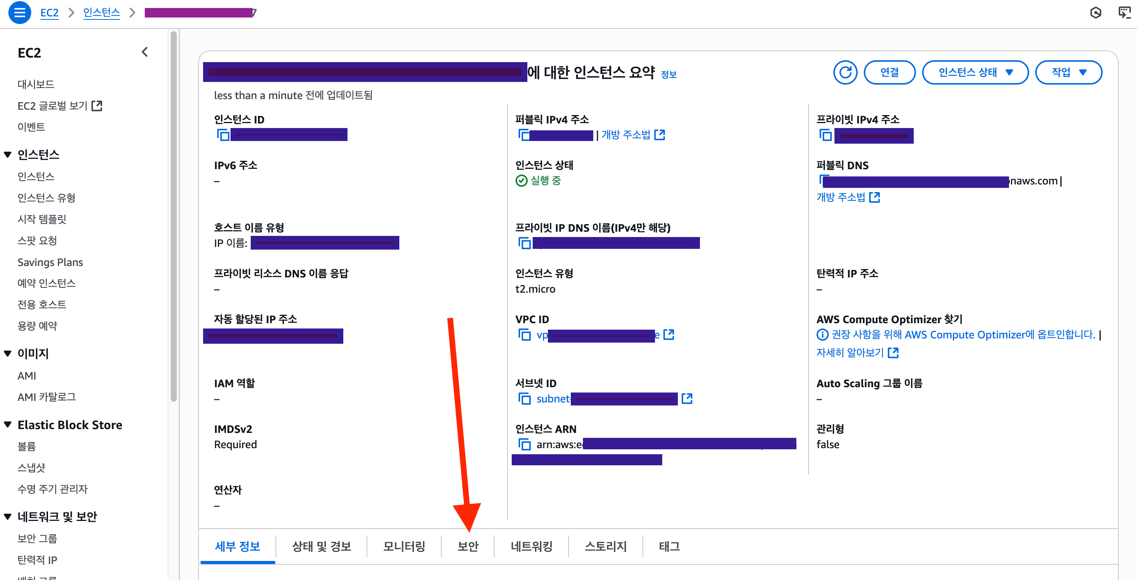Open 보안 그룹 in sidebar
The height and width of the screenshot is (580, 1137).
pos(37,538)
